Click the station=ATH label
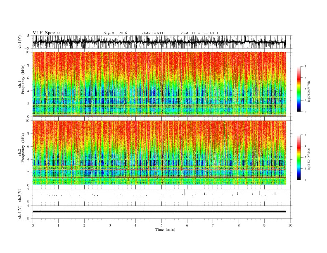This screenshot has height=253, width=327. click(x=153, y=33)
